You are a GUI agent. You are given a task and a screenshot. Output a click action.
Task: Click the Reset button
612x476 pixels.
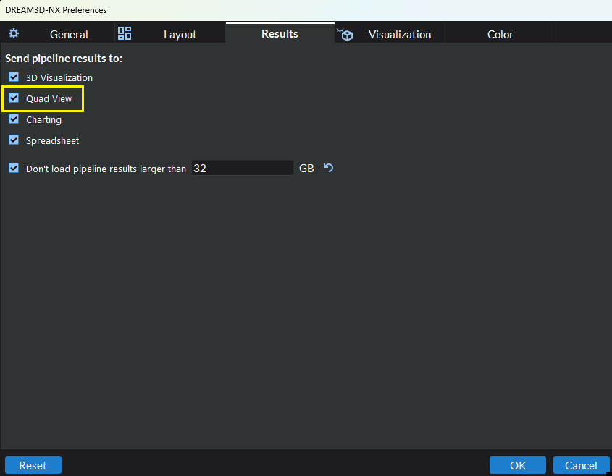coord(33,465)
